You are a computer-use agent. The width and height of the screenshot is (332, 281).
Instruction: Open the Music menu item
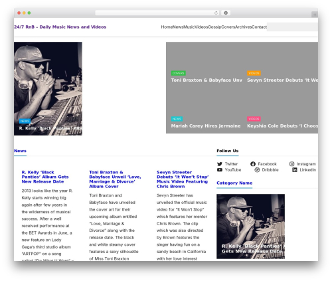[x=189, y=27]
